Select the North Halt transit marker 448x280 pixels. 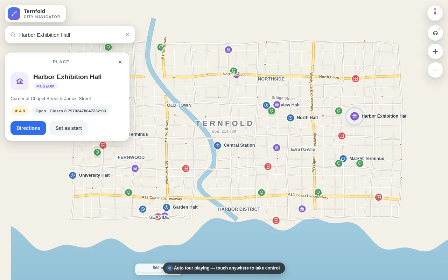click(290, 118)
